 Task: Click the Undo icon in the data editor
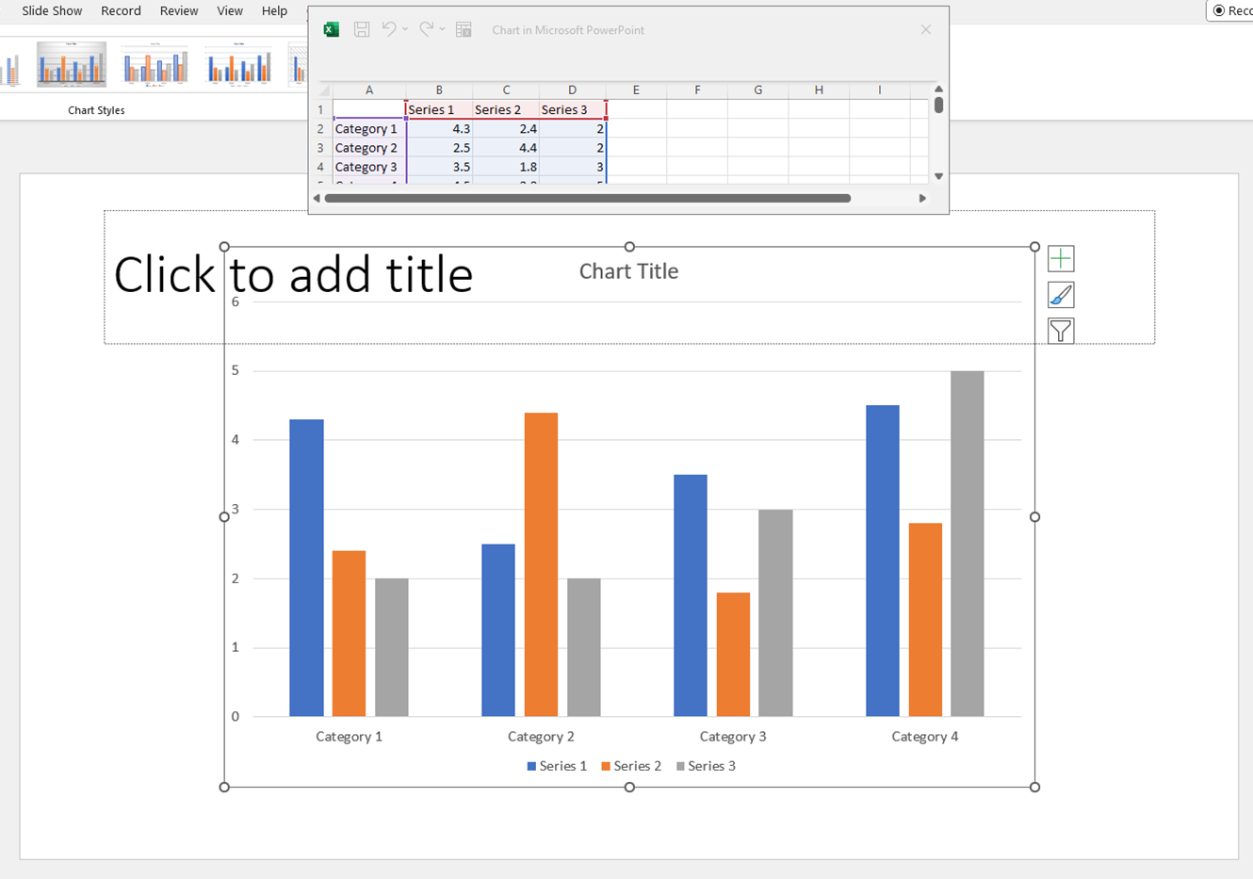pyautogui.click(x=391, y=29)
